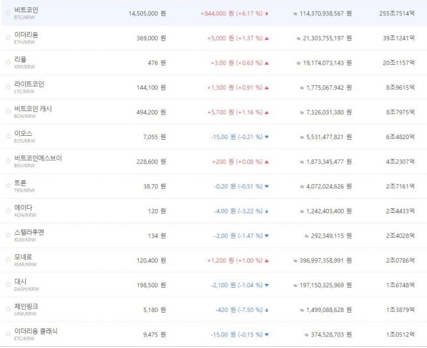427x348 pixels.
Task: Toggle favorite star for LINK/KRW
Action: point(8,309)
